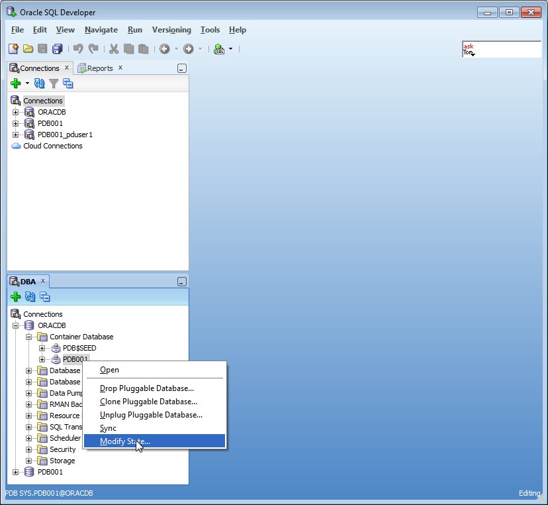Click the Cut scissors icon
The image size is (548, 505).
pyautogui.click(x=114, y=48)
